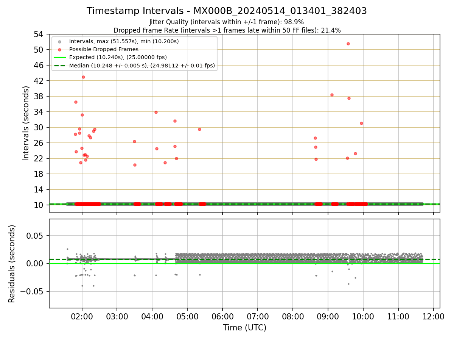Viewport: 454px width, 341px height.
Task: Select the 'Dropped Frame Rate' subtitle line showing 21.4%
Action: pyautogui.click(x=227, y=30)
